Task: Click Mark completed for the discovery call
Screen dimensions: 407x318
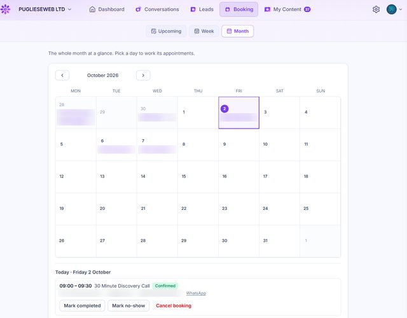Action: coord(82,305)
